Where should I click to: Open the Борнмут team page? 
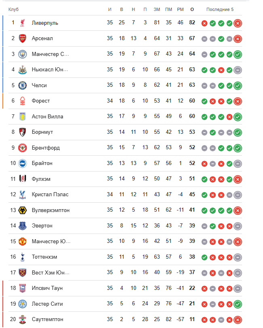coord(42,132)
